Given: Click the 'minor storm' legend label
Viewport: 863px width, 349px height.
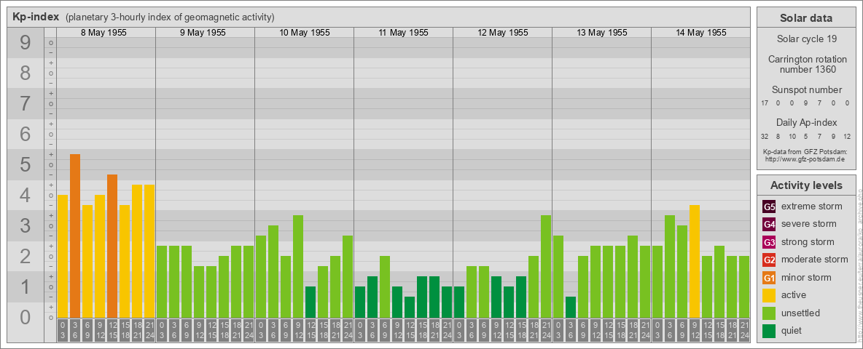Looking at the screenshot, I should pos(806,278).
